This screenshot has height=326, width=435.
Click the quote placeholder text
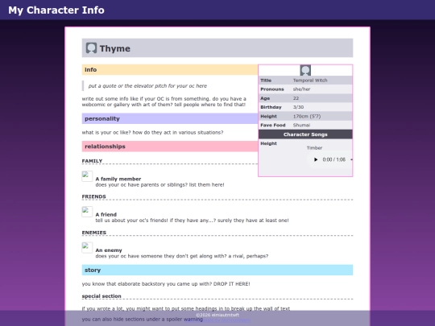tap(147, 86)
